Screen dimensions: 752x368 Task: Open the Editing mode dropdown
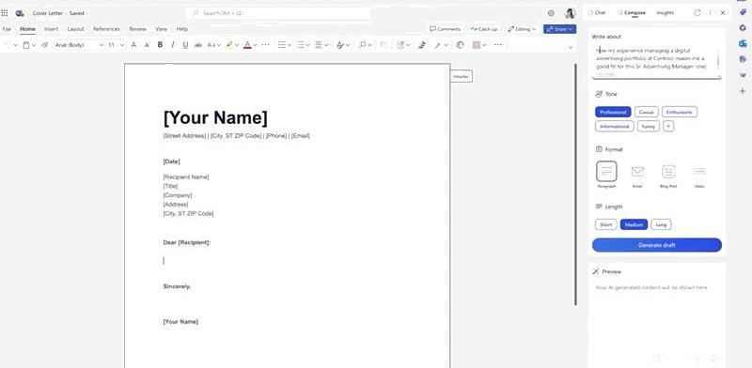click(x=522, y=29)
